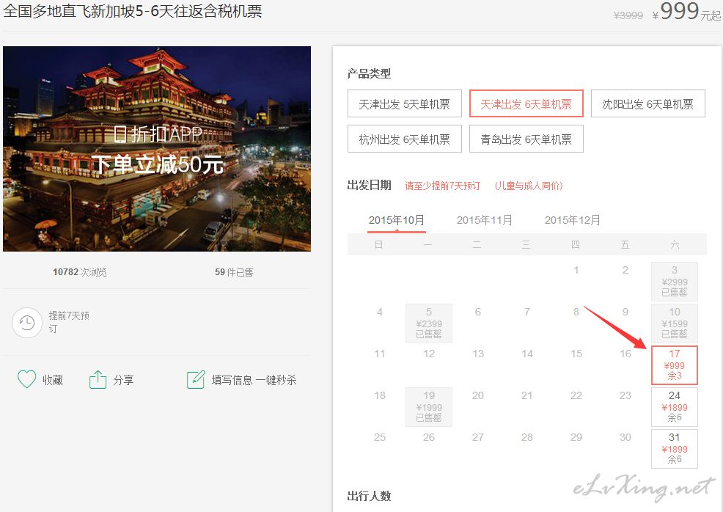Click 填写信息 一键秒杀 link
The image size is (723, 512).
click(254, 380)
